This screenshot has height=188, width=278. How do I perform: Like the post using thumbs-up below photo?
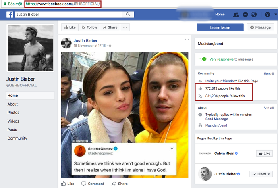click(x=68, y=184)
